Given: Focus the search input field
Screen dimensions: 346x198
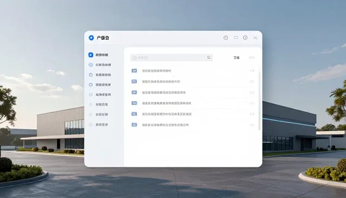Looking at the screenshot, I should tap(171, 58).
